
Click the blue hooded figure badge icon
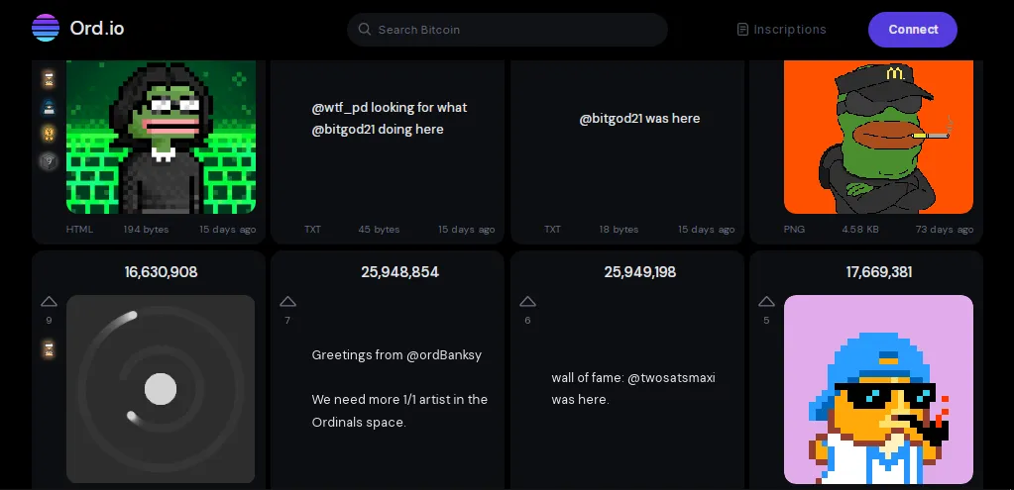49,107
